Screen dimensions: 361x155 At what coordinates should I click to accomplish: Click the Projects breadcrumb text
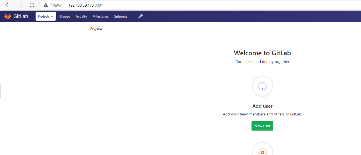(96, 29)
